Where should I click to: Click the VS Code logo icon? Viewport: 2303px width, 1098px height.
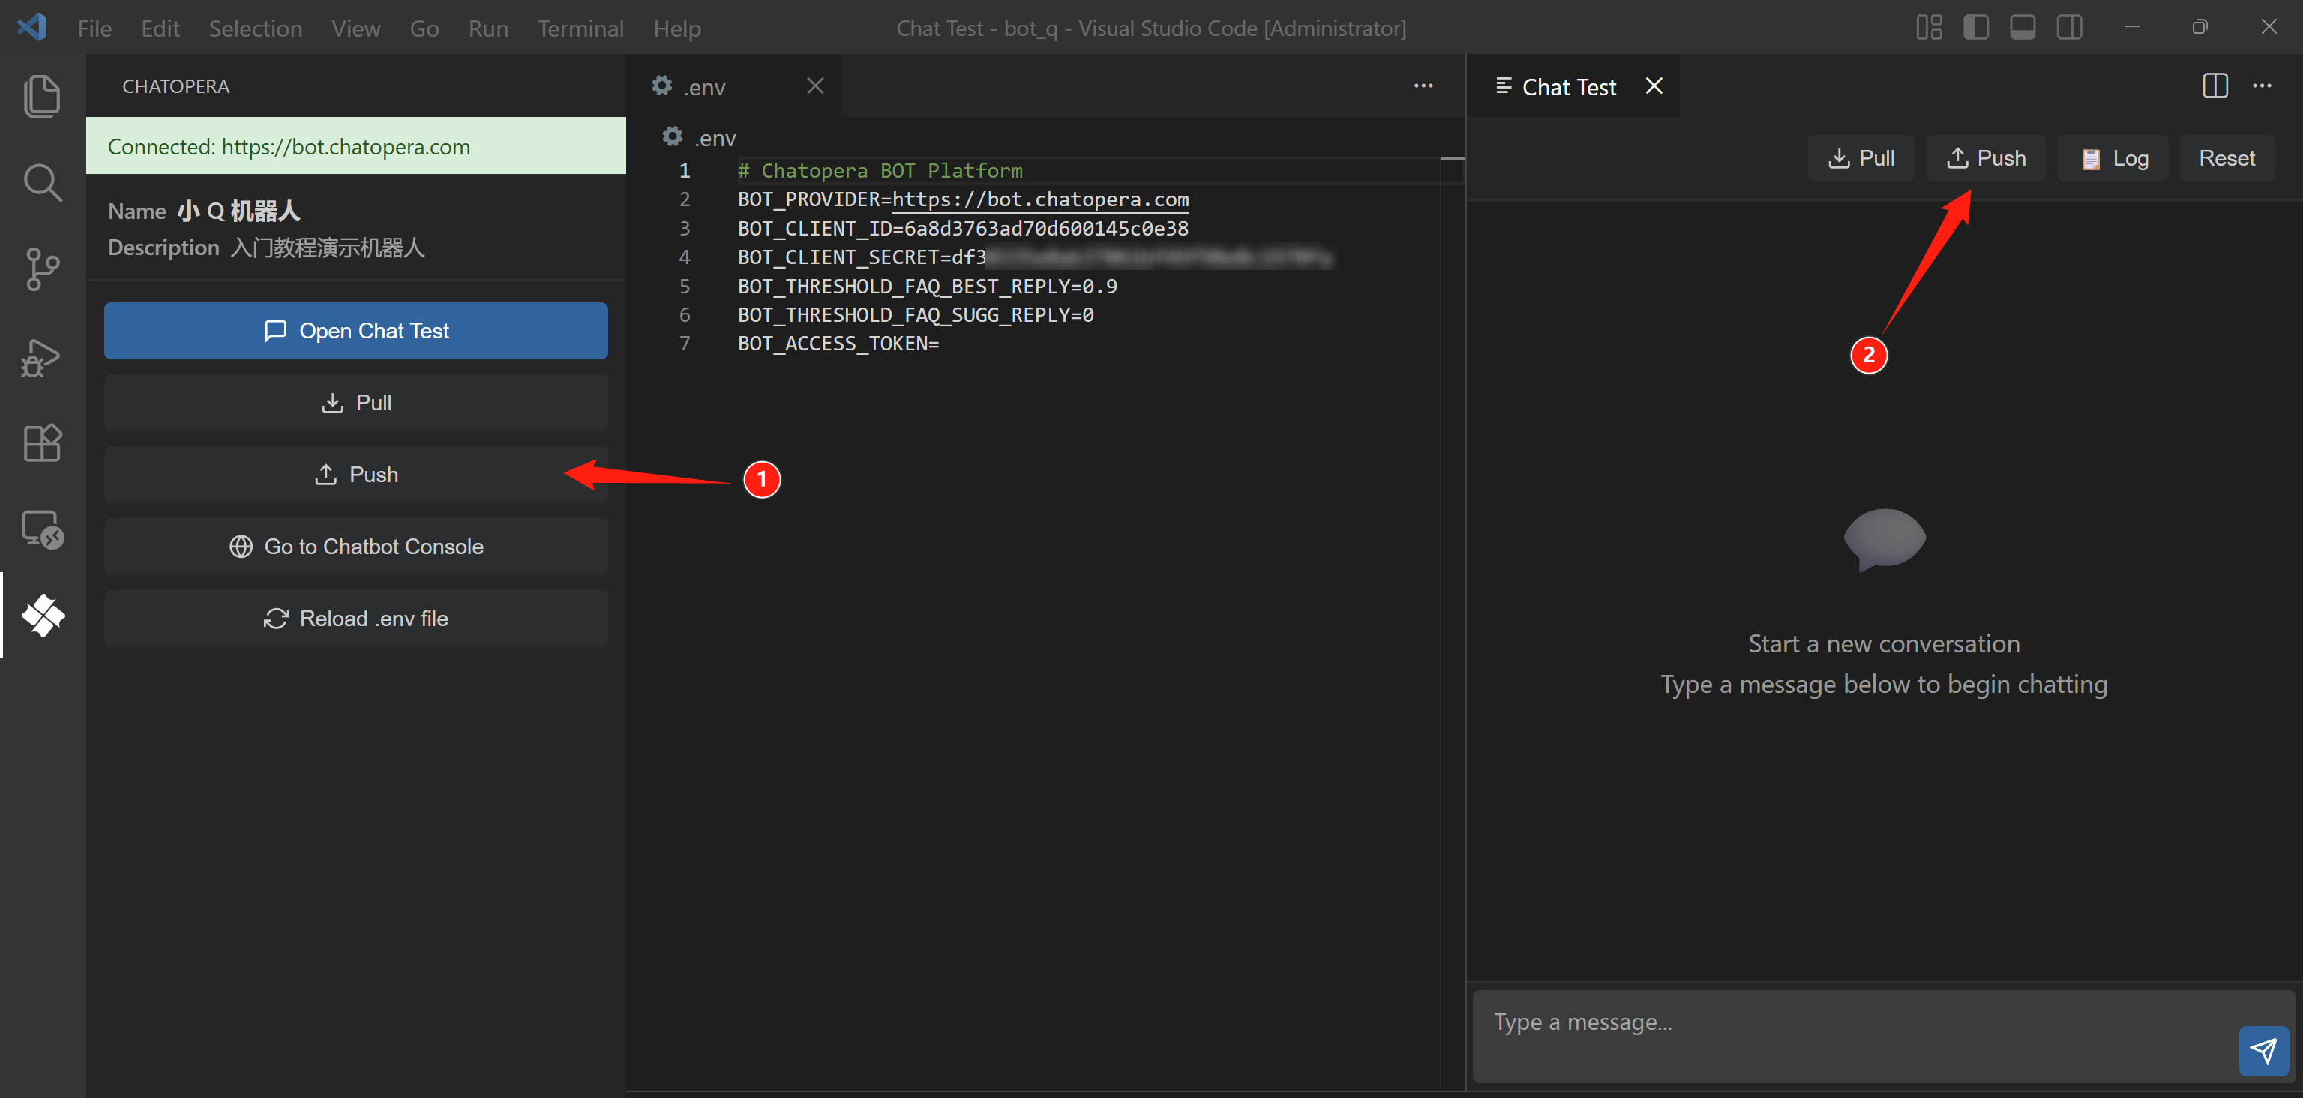coord(31,27)
